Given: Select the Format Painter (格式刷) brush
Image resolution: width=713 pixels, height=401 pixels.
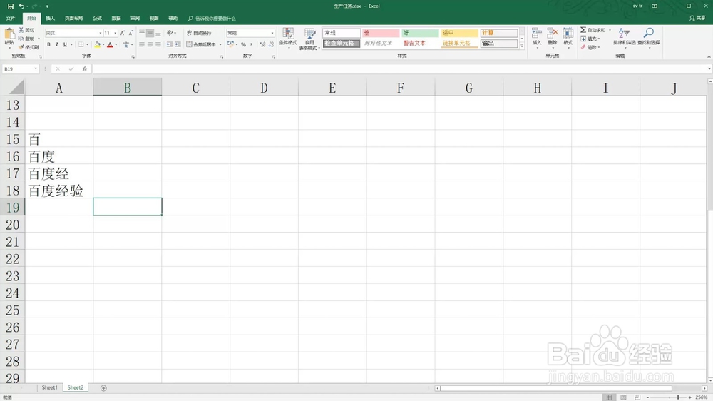Looking at the screenshot, I should [21, 47].
